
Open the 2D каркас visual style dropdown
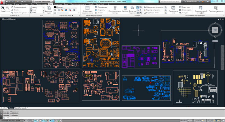(x=65, y=7)
